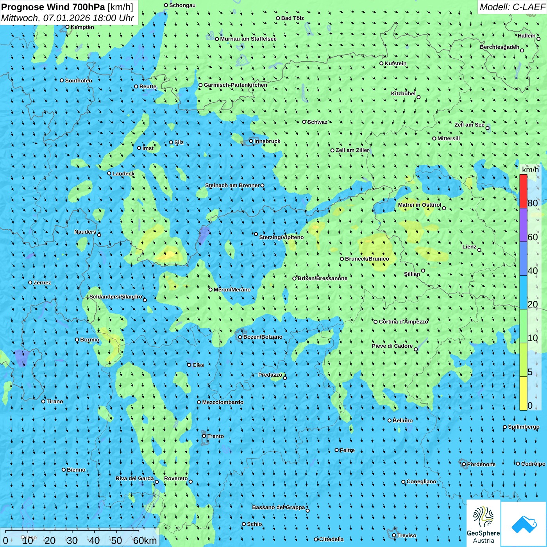Click the Tirano city label
Viewport: 547px width, 547px height.
(55, 401)
